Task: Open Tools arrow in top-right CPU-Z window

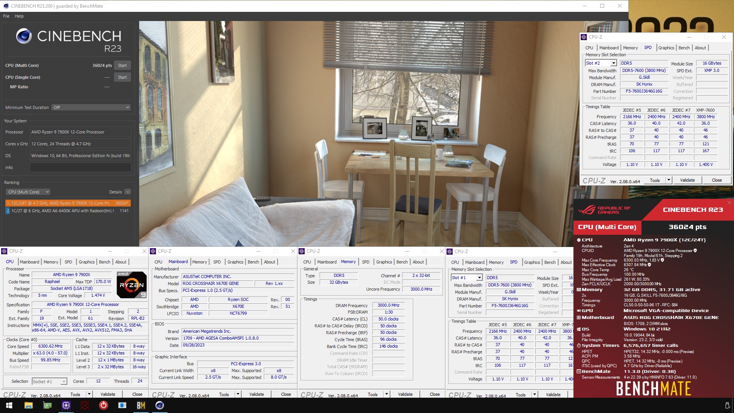Action: pyautogui.click(x=669, y=180)
